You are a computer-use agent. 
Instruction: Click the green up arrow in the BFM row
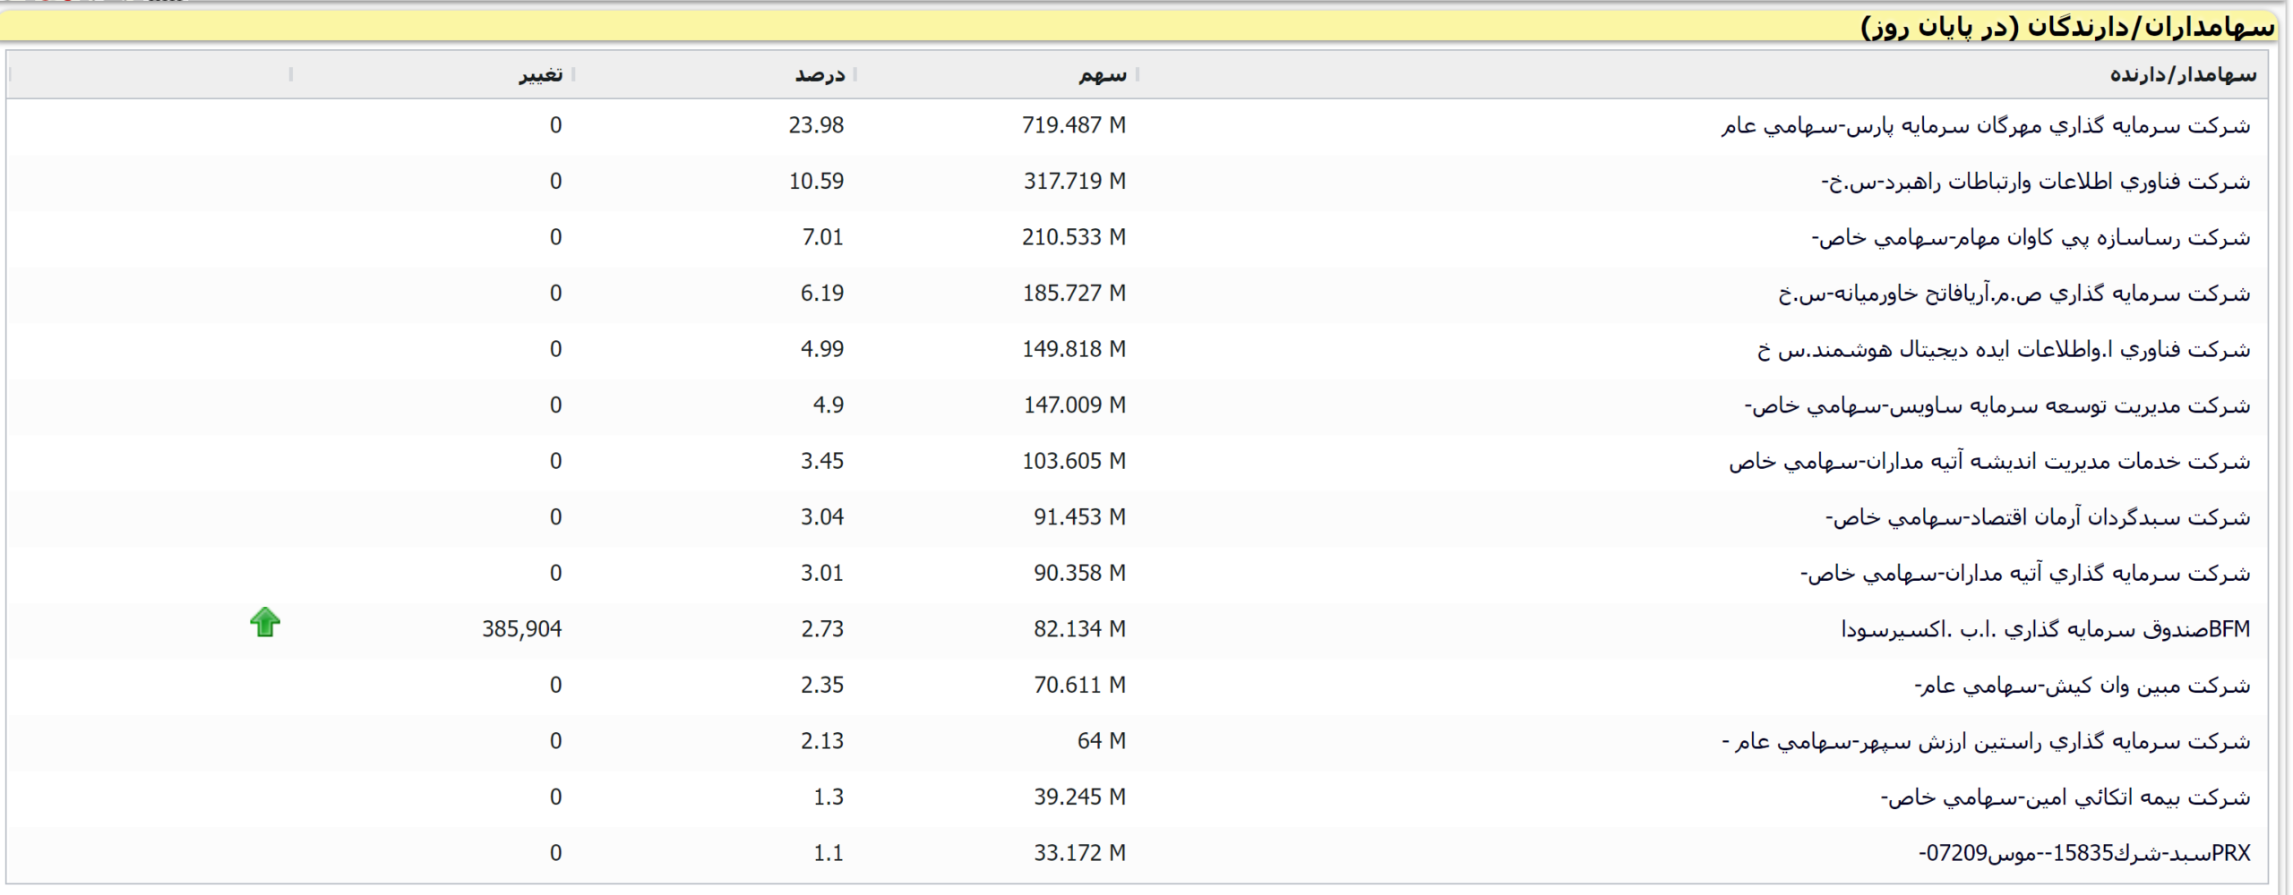click(x=265, y=622)
